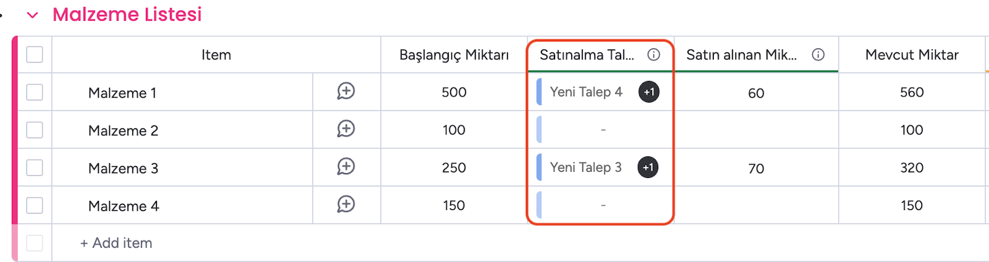Screen dimensions: 989x262
Task: Open conversation icon for Malzeme 2
Action: coord(346,129)
